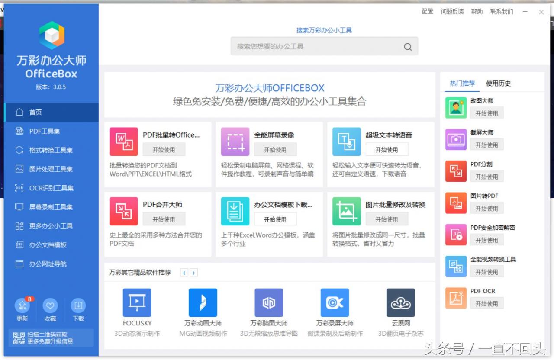Click 开始使用 next to PDF分割
Image resolution: width=554 pixels, height=360 pixels.
point(487,176)
